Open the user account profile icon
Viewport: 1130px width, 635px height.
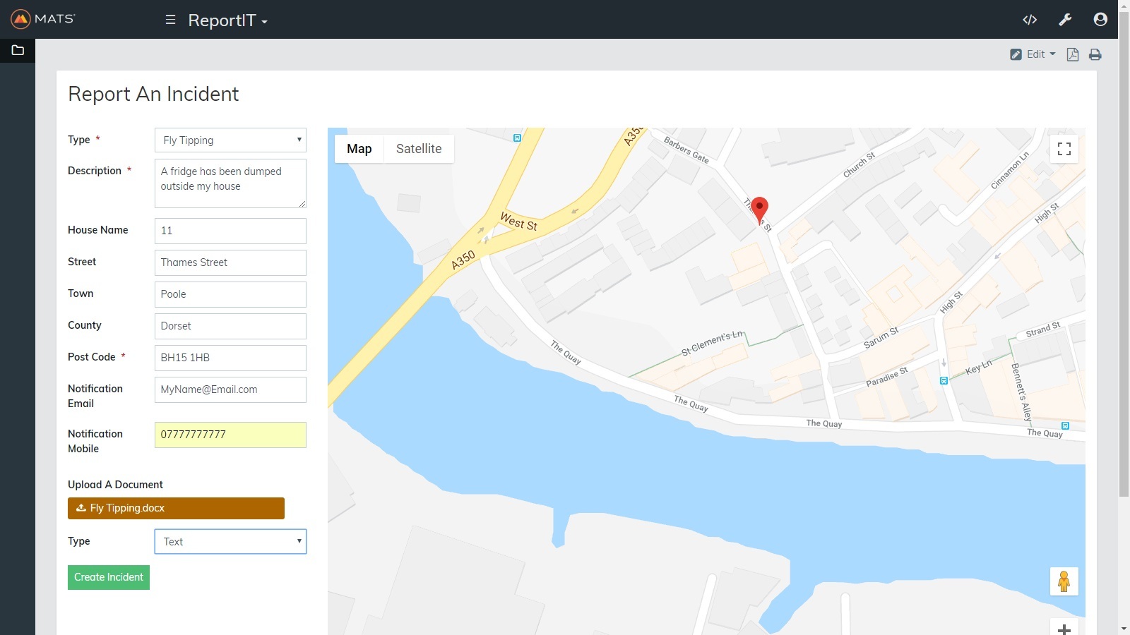point(1100,20)
